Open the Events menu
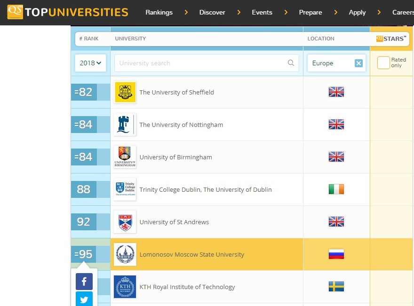Image resolution: width=414 pixels, height=306 pixels. click(262, 12)
